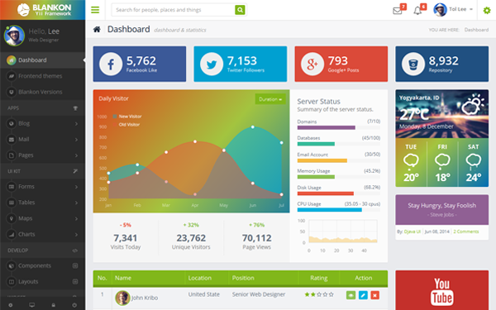Click the Twitter bird icon
The height and width of the screenshot is (310, 496).
212,64
